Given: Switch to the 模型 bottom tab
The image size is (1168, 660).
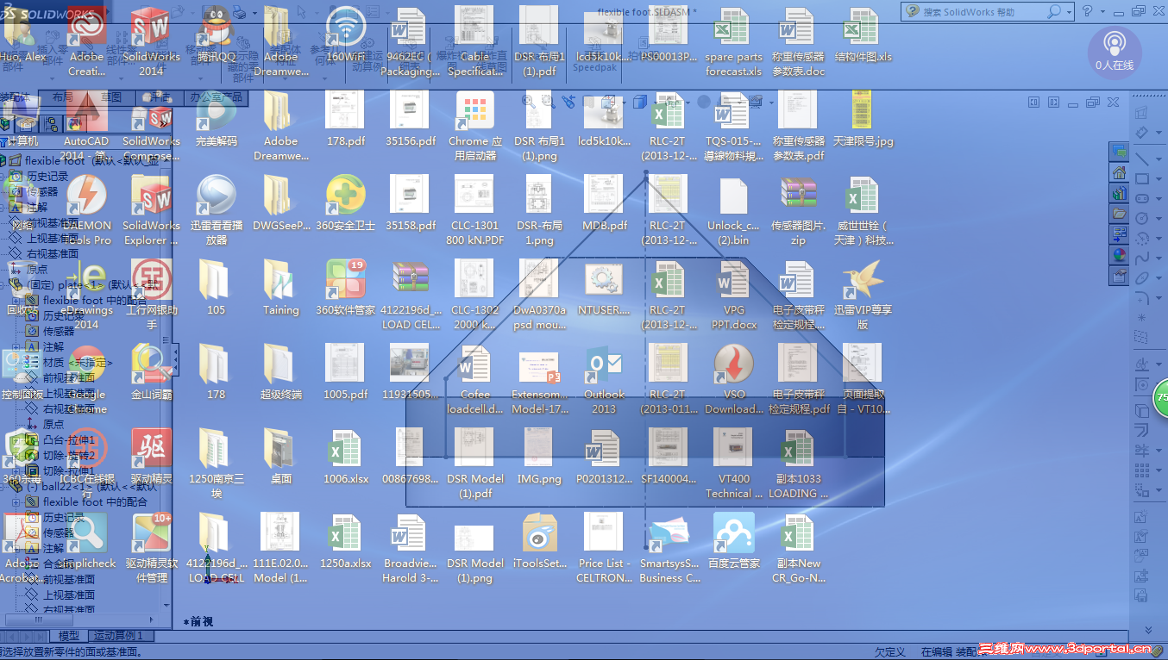Looking at the screenshot, I should tap(69, 636).
